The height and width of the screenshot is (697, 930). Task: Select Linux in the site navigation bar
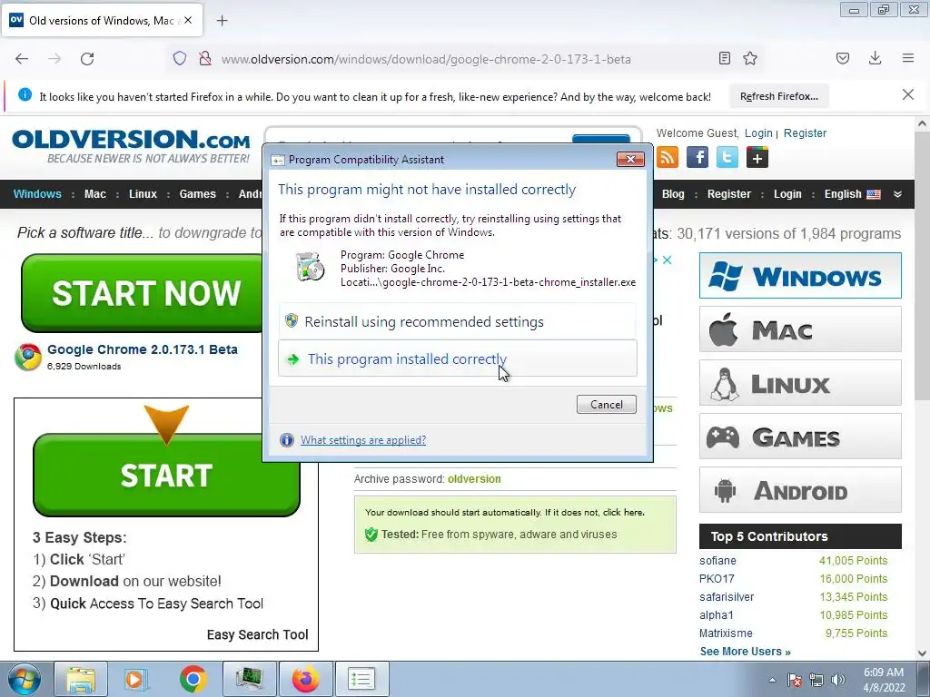tap(143, 194)
